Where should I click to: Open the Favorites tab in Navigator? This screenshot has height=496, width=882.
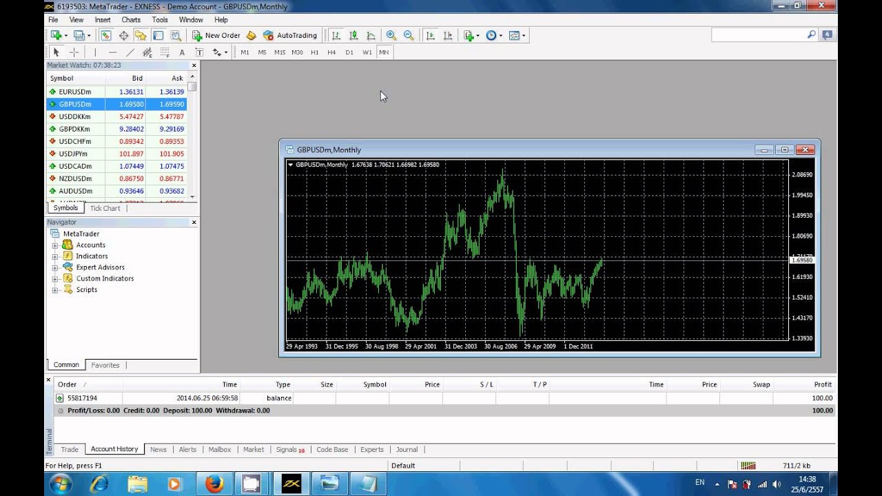(105, 365)
